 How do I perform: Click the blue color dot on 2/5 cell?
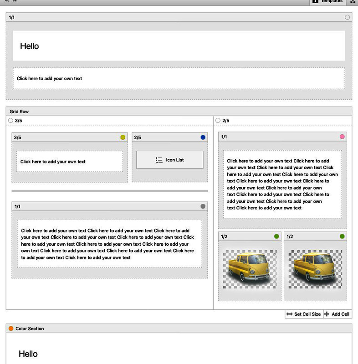pyautogui.click(x=203, y=137)
